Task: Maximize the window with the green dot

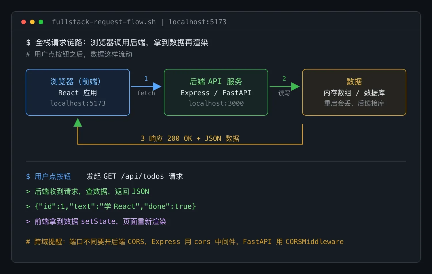Action: click(41, 22)
